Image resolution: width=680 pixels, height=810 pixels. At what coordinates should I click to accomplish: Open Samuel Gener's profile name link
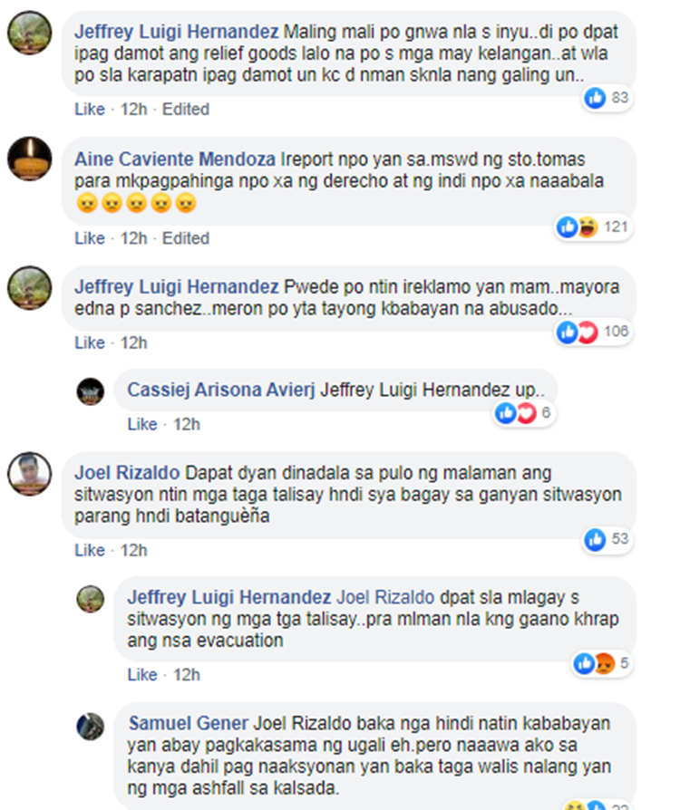click(189, 723)
